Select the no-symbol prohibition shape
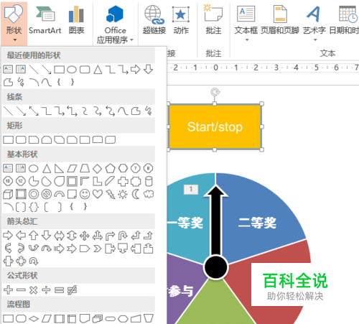This screenshot has width=359, height=324. click(x=47, y=194)
